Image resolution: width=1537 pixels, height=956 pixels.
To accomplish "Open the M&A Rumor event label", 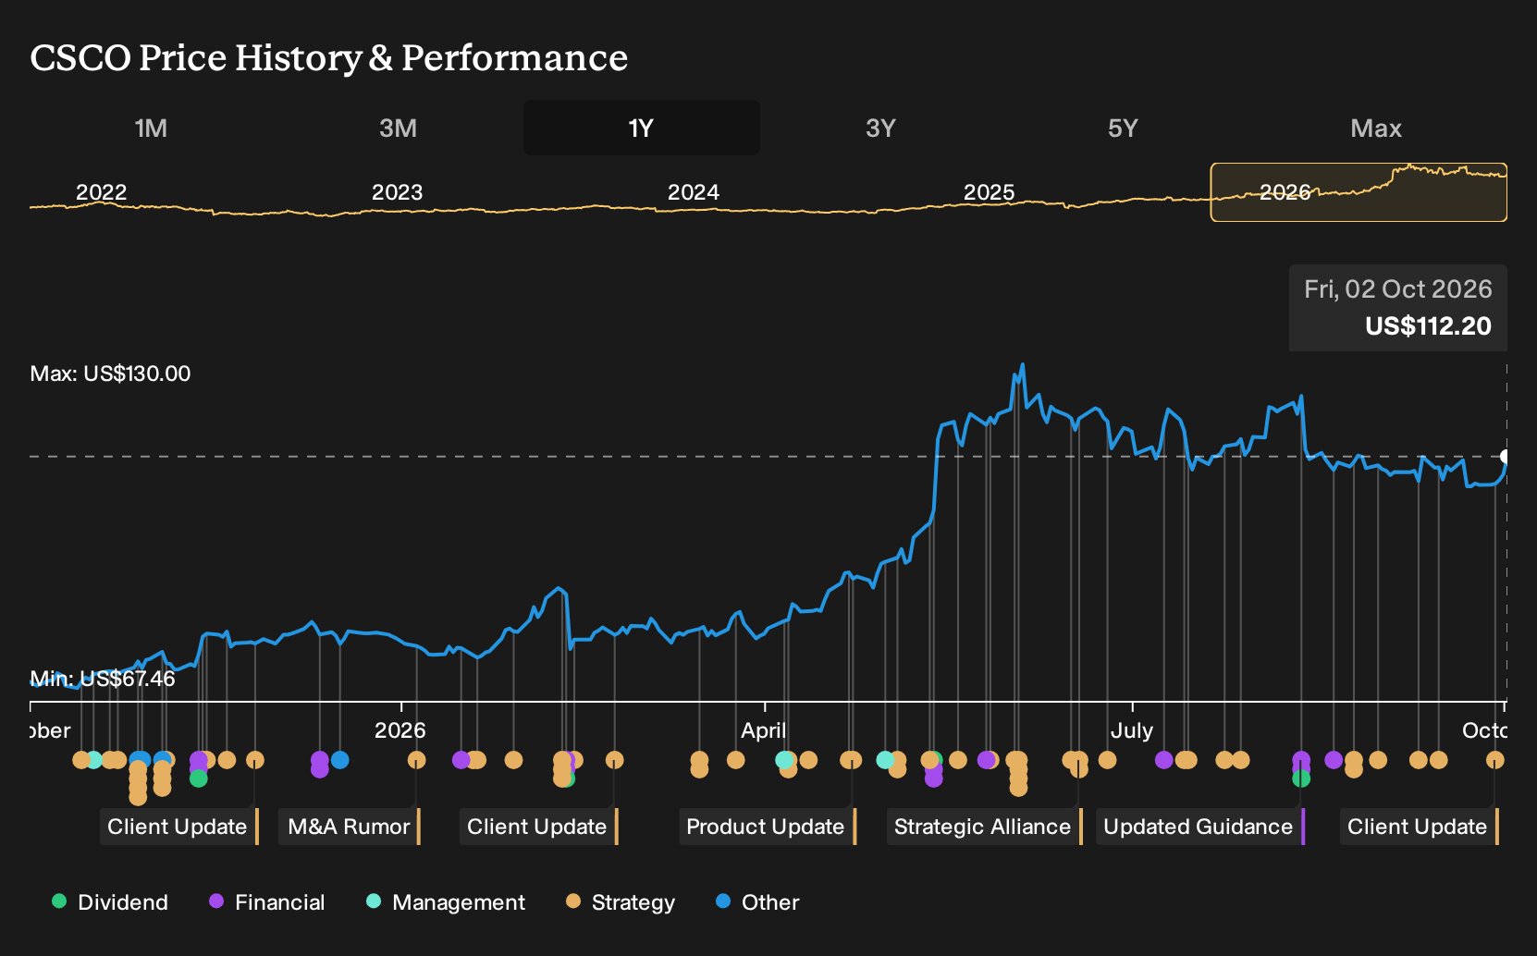I will pyautogui.click(x=350, y=827).
